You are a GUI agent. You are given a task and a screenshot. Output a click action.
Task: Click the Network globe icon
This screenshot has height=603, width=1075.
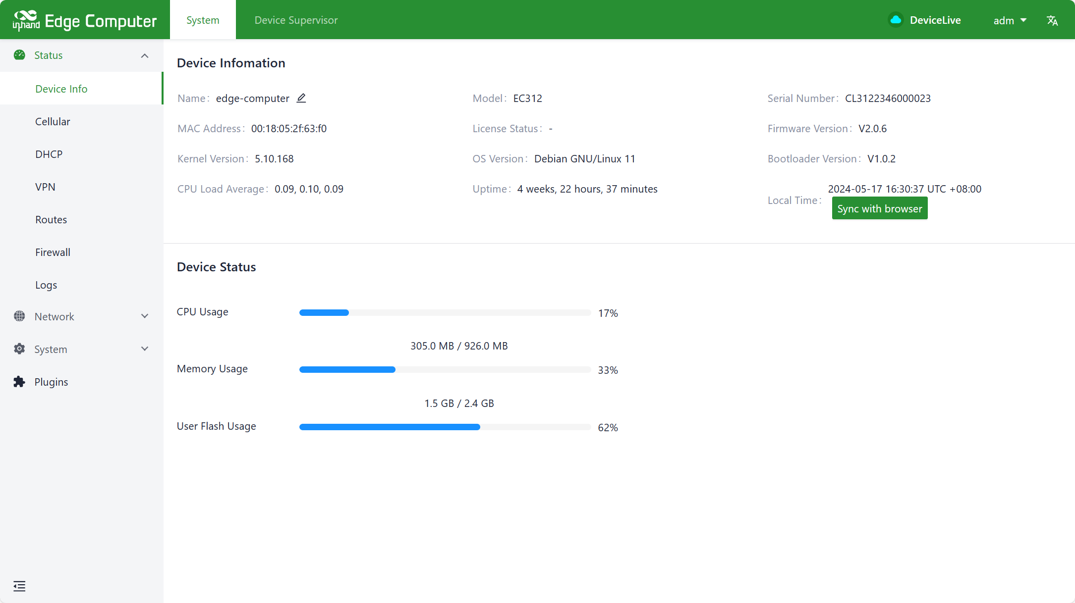[x=19, y=316]
